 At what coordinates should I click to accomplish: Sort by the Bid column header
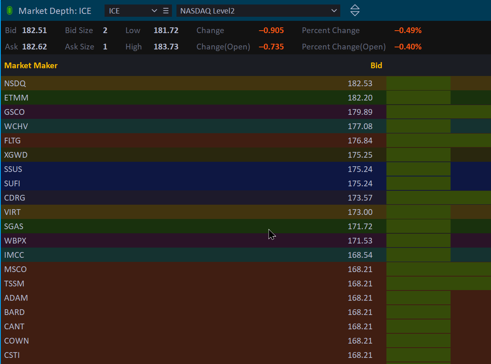[x=376, y=65]
